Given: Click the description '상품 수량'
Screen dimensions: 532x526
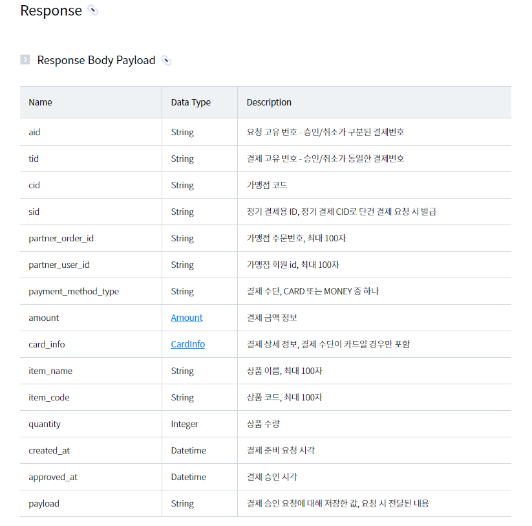Looking at the screenshot, I should pos(263,424).
